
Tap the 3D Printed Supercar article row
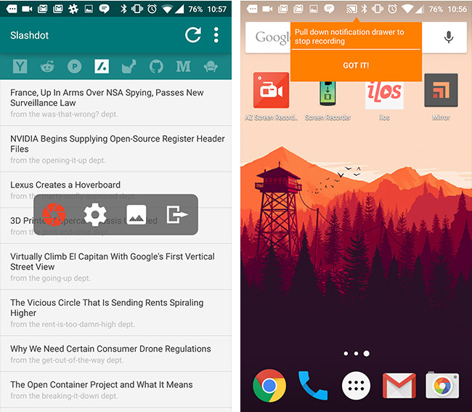click(115, 225)
